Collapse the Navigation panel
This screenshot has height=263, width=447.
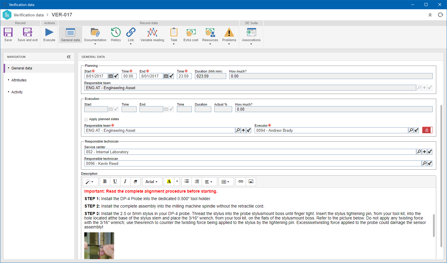69,57
